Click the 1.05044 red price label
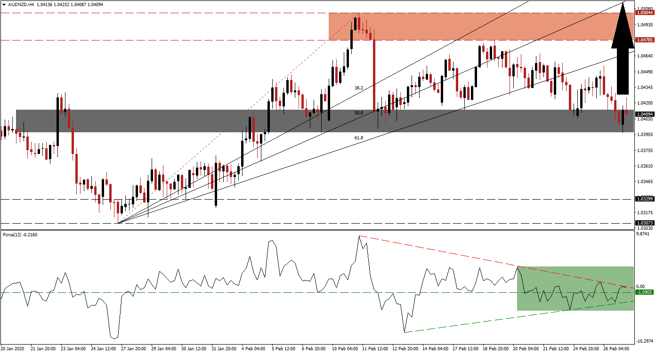Screen dimensions: 656x354 click(x=644, y=13)
